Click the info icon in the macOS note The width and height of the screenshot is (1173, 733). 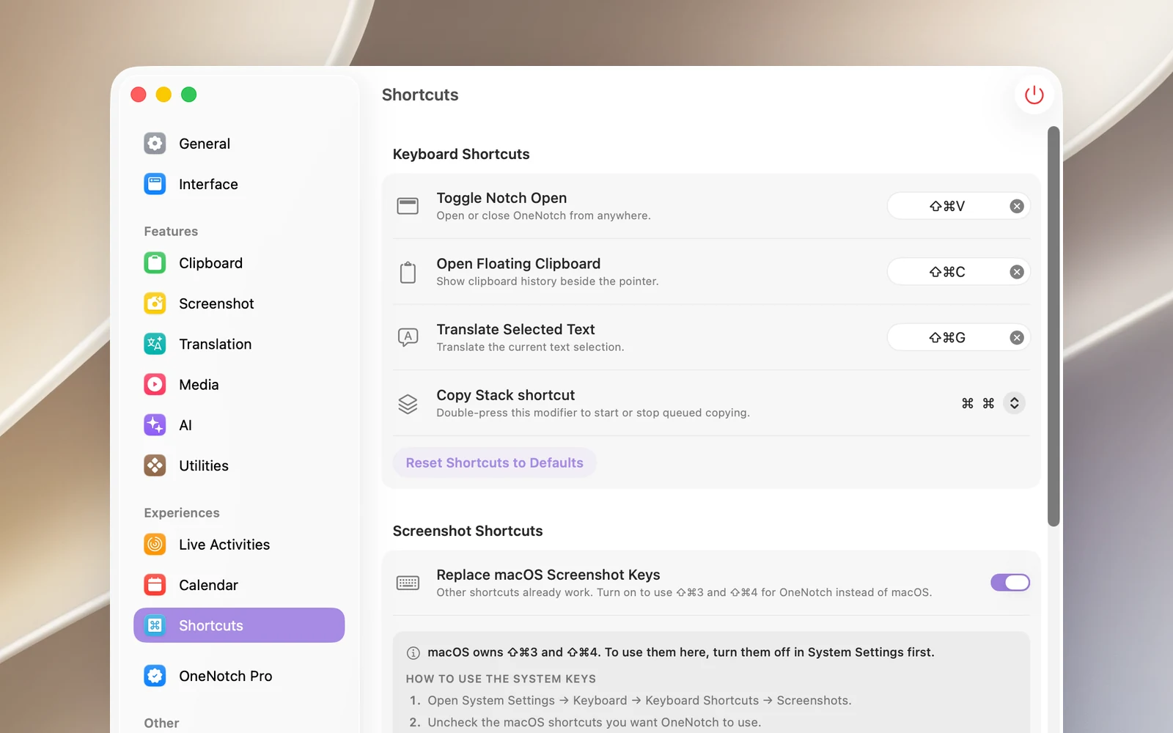(413, 652)
